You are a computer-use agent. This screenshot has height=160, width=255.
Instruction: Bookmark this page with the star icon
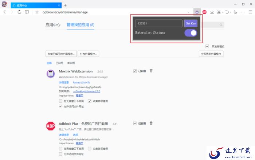[37, 12]
